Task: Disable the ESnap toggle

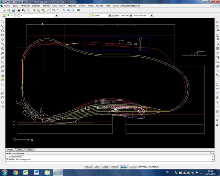Action: tap(123, 167)
